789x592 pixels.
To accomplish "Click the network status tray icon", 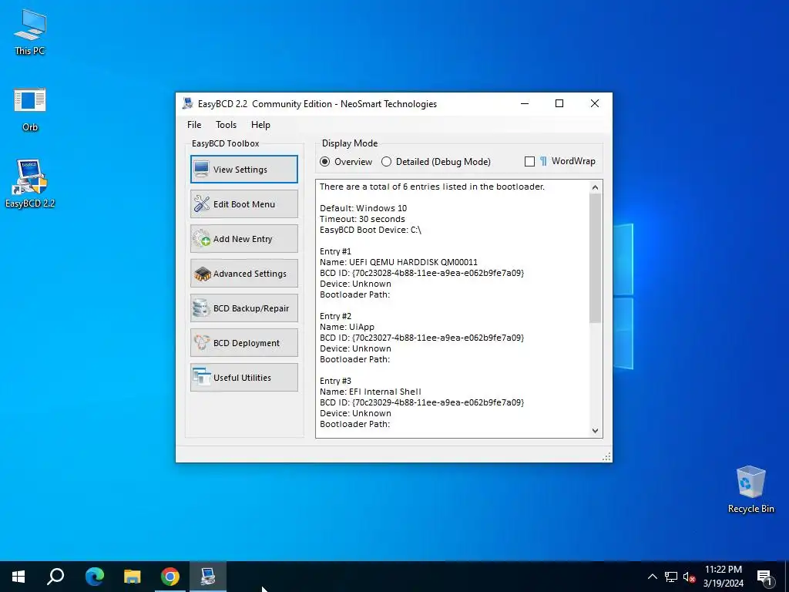I will 671,577.
